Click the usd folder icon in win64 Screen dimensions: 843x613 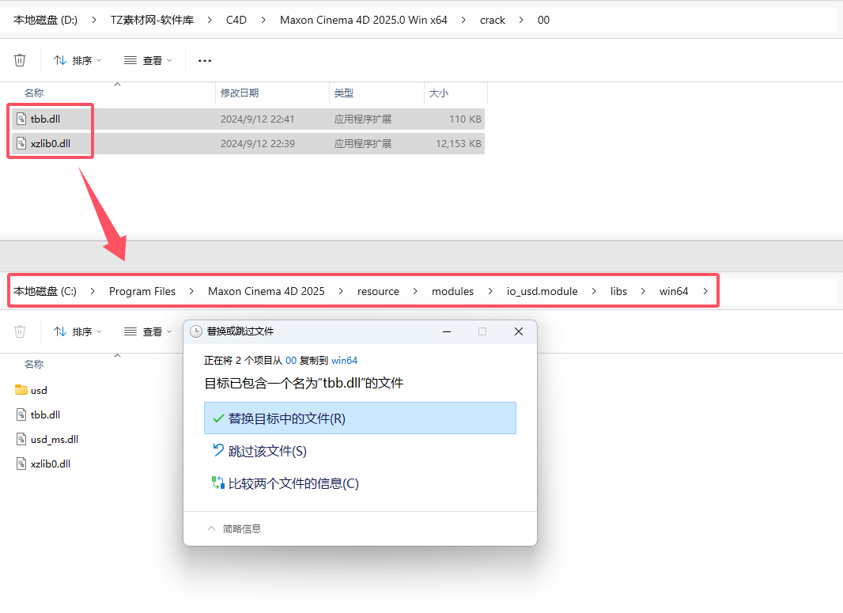pyautogui.click(x=21, y=390)
